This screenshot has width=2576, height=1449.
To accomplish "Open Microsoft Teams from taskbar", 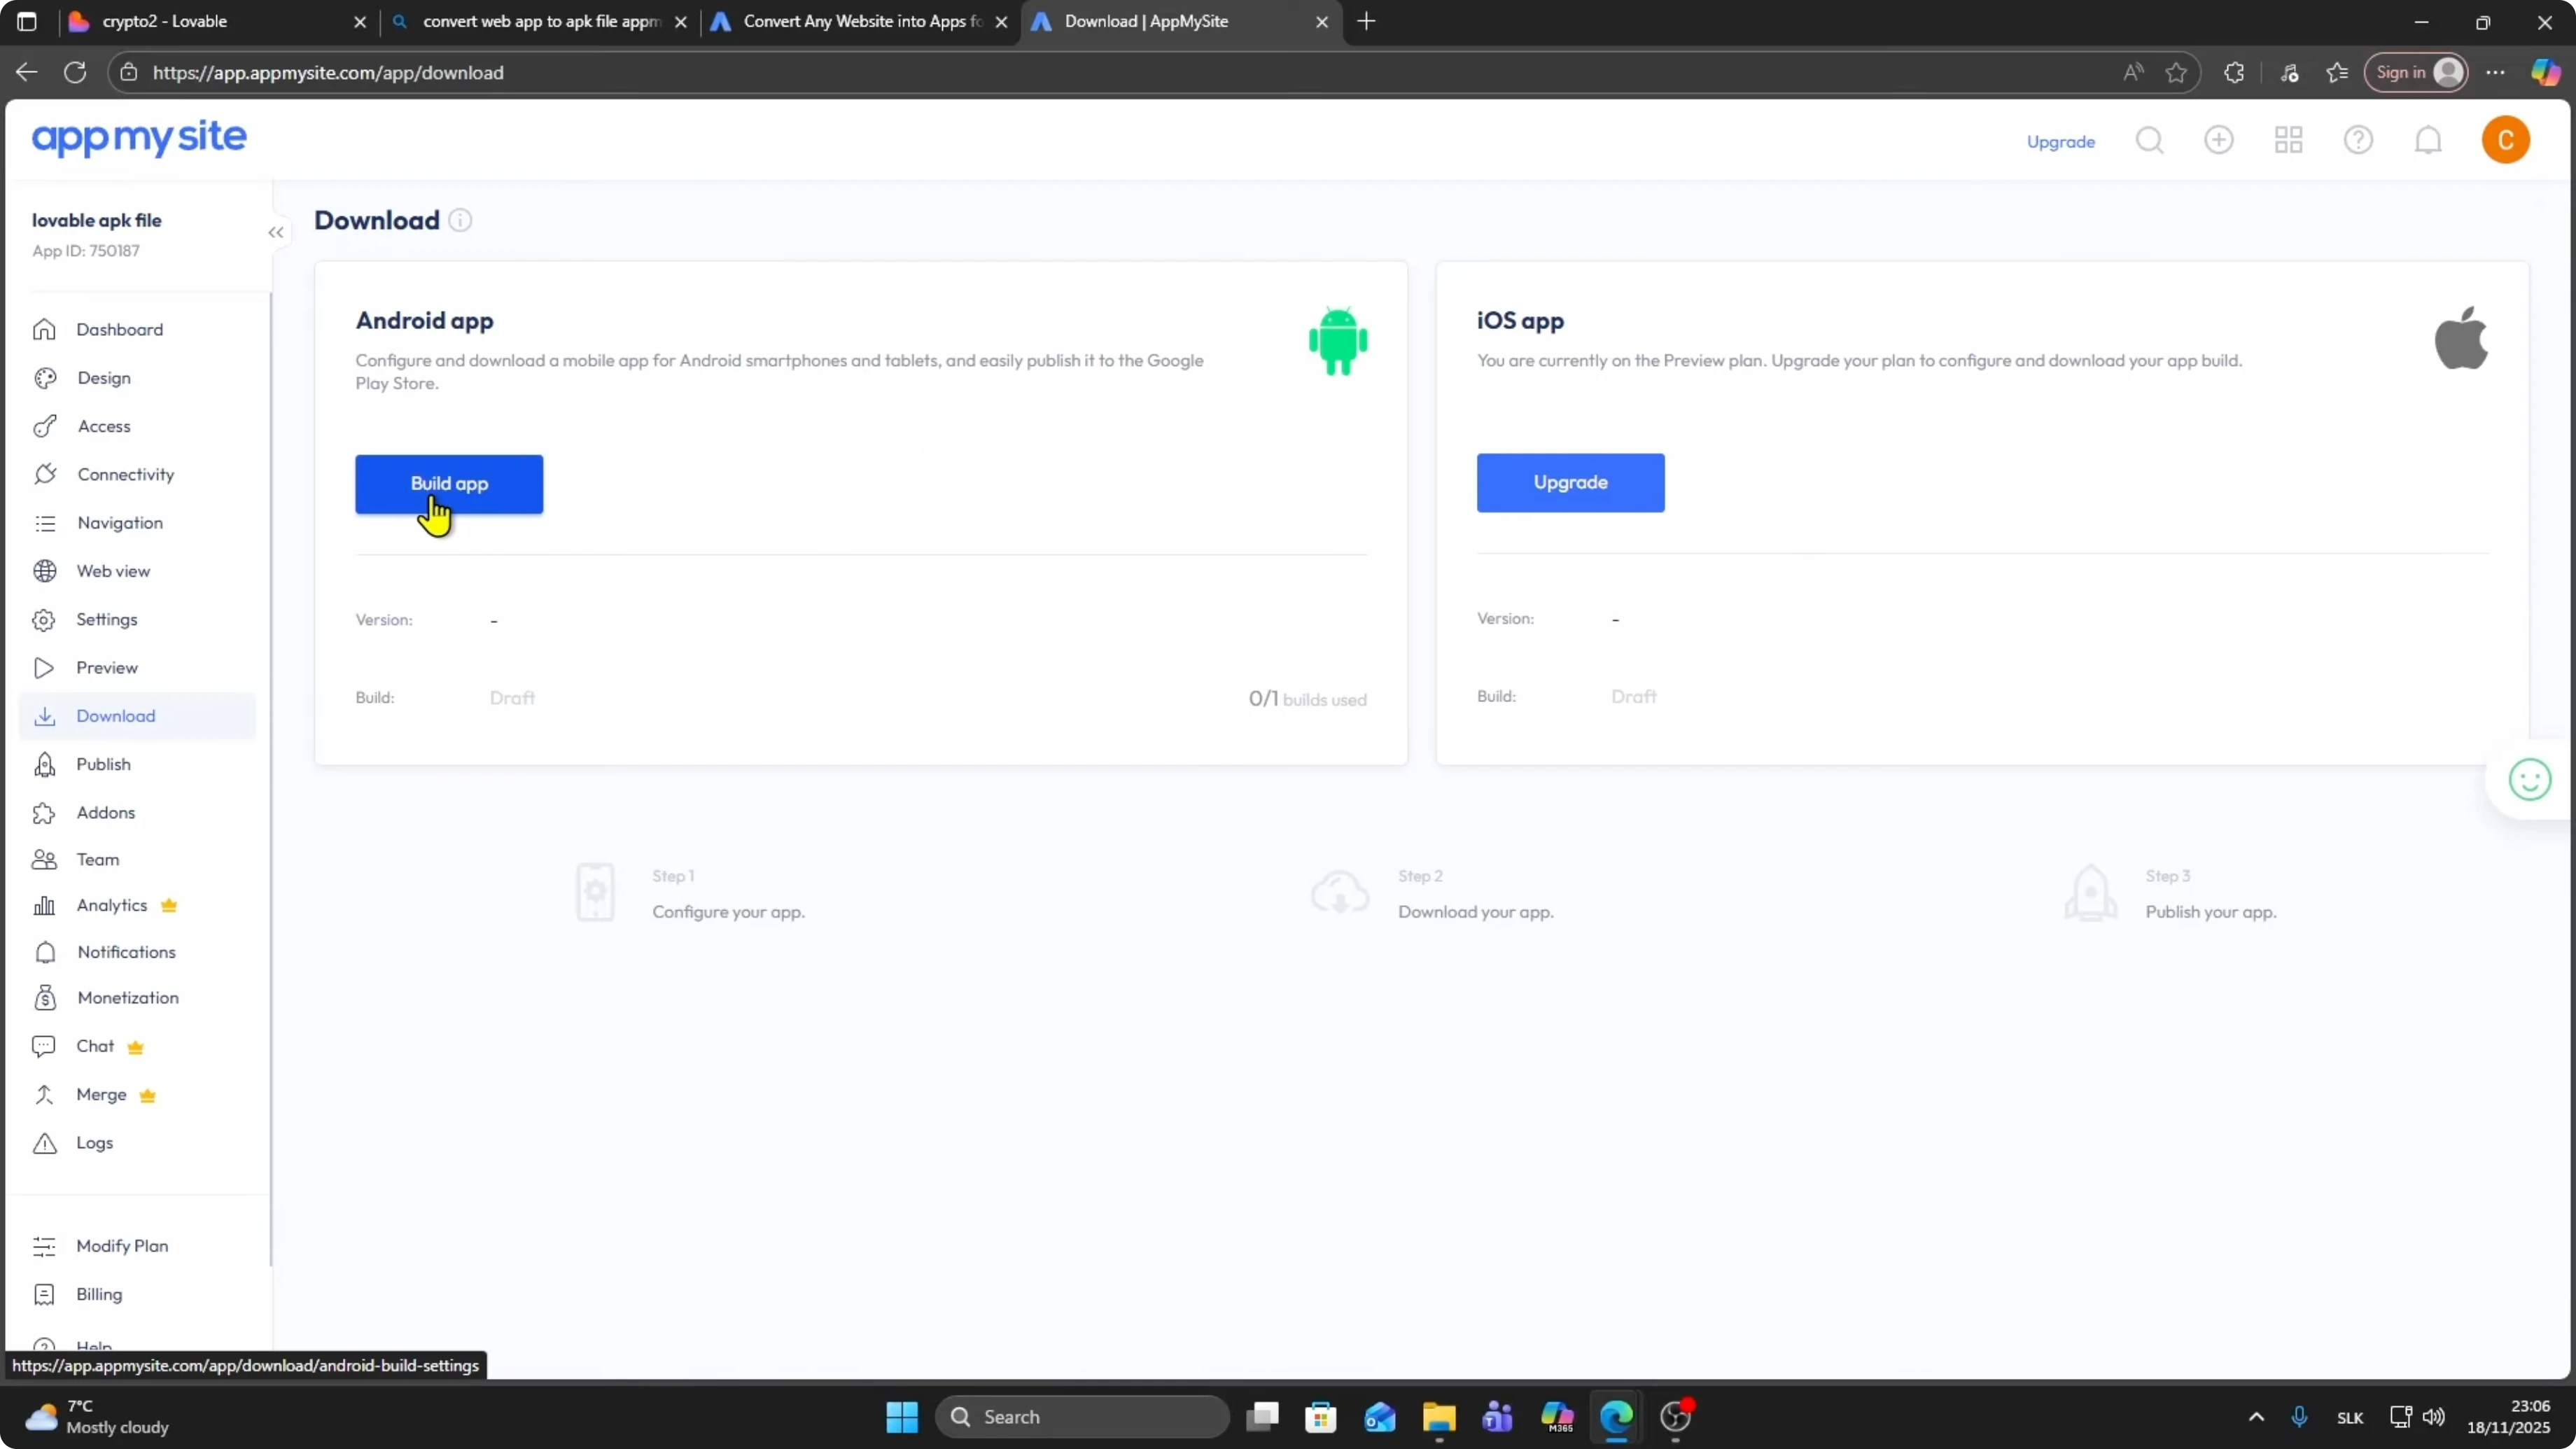I will [x=1497, y=1417].
